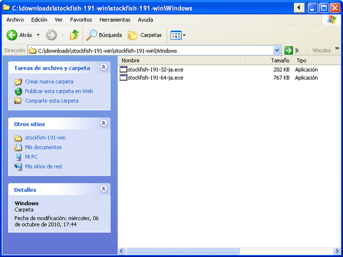
Task: Toggle the Carpetas folders pane
Action: tap(145, 35)
